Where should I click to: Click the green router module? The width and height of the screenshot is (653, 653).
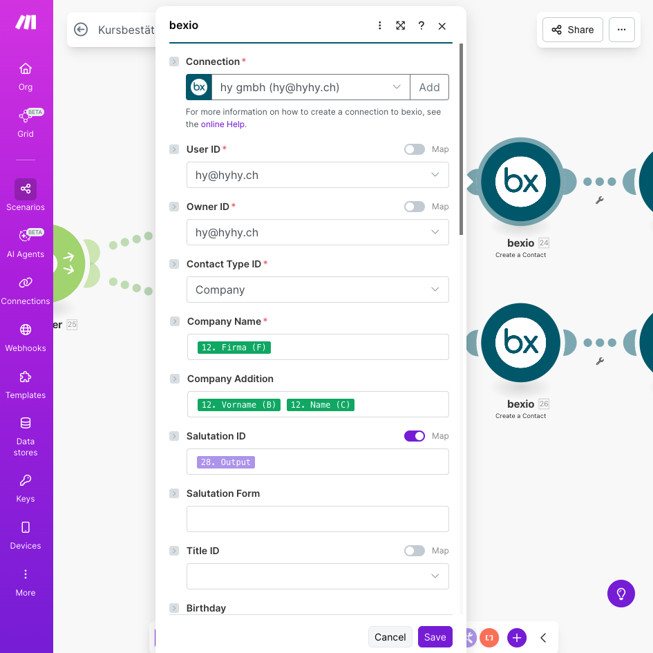[69, 263]
